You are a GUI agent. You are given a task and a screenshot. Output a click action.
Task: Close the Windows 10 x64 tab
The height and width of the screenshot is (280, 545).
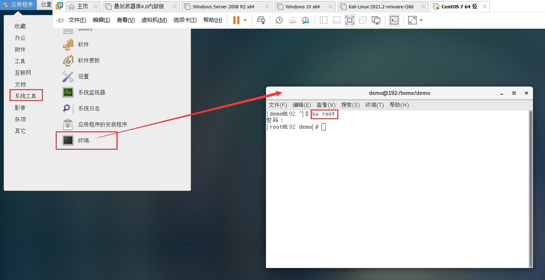pos(330,7)
